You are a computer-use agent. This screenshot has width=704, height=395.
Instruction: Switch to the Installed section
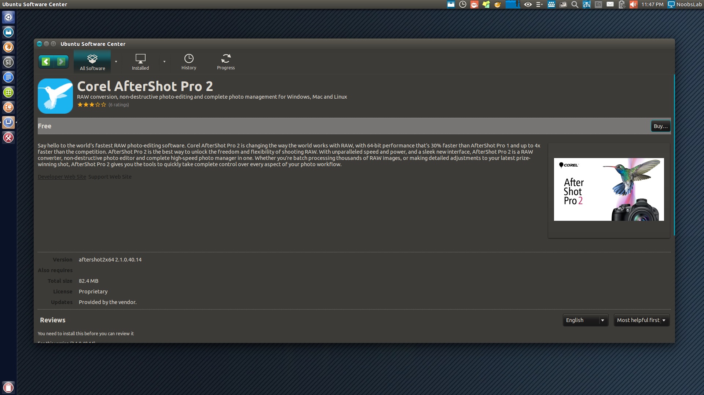(140, 62)
